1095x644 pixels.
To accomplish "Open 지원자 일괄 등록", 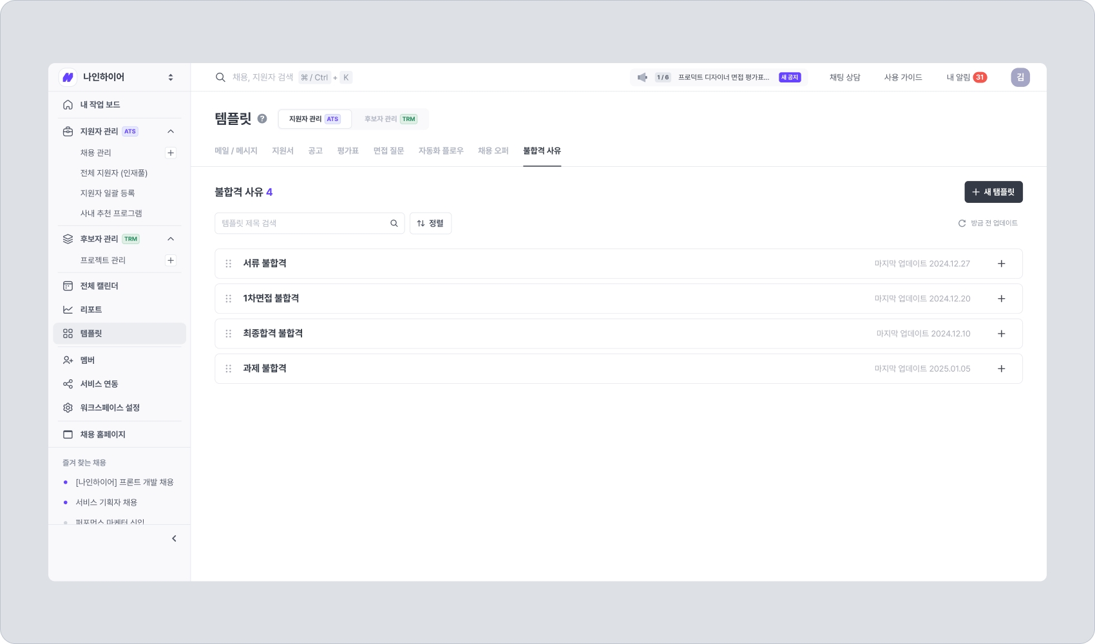I will pyautogui.click(x=108, y=193).
